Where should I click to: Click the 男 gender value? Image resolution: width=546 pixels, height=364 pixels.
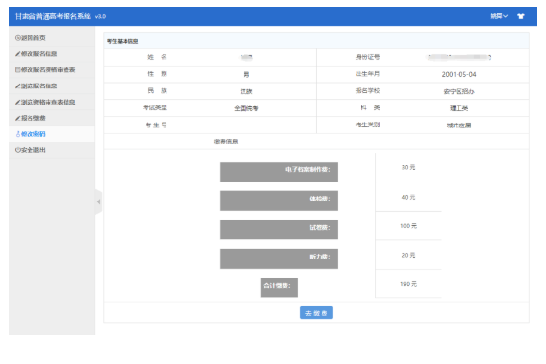[x=245, y=74]
